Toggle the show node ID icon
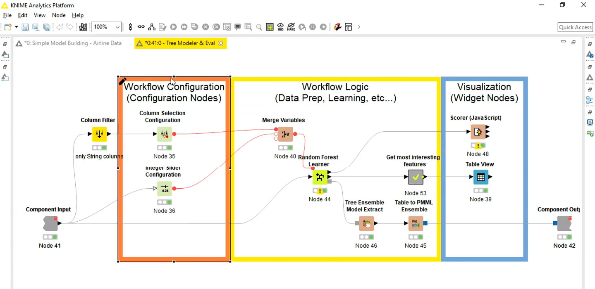Image resolution: width=595 pixels, height=289 pixels. 280,27
